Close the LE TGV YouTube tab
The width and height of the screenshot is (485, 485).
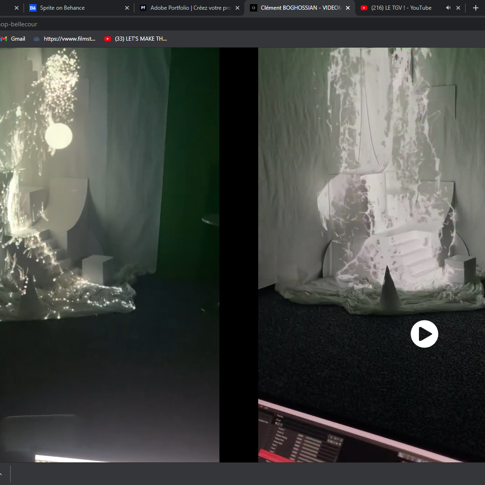[x=458, y=8]
